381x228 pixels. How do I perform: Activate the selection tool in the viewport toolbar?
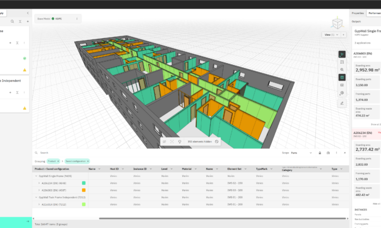(342, 55)
